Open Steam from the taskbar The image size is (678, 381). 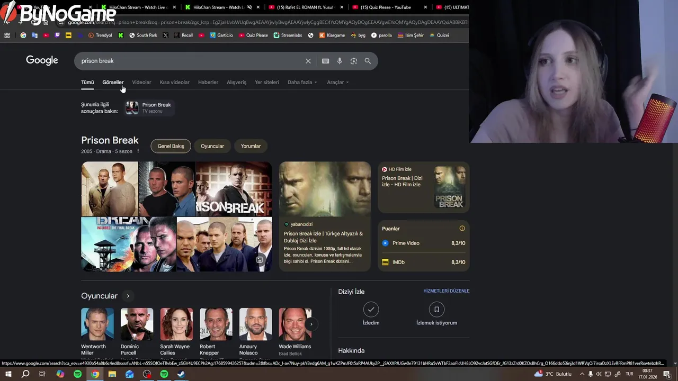(181, 374)
